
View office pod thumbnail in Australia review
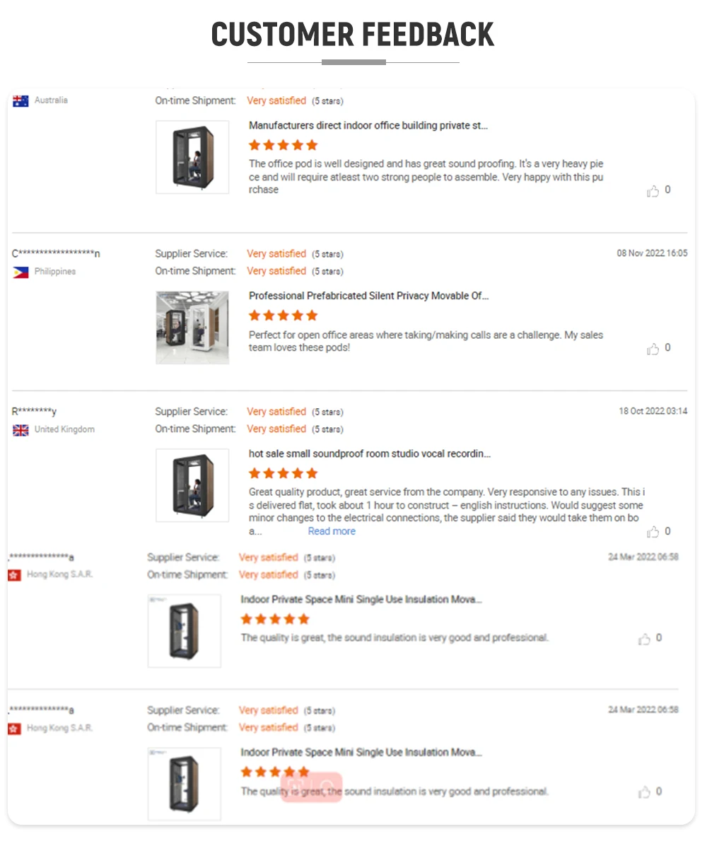tap(192, 157)
